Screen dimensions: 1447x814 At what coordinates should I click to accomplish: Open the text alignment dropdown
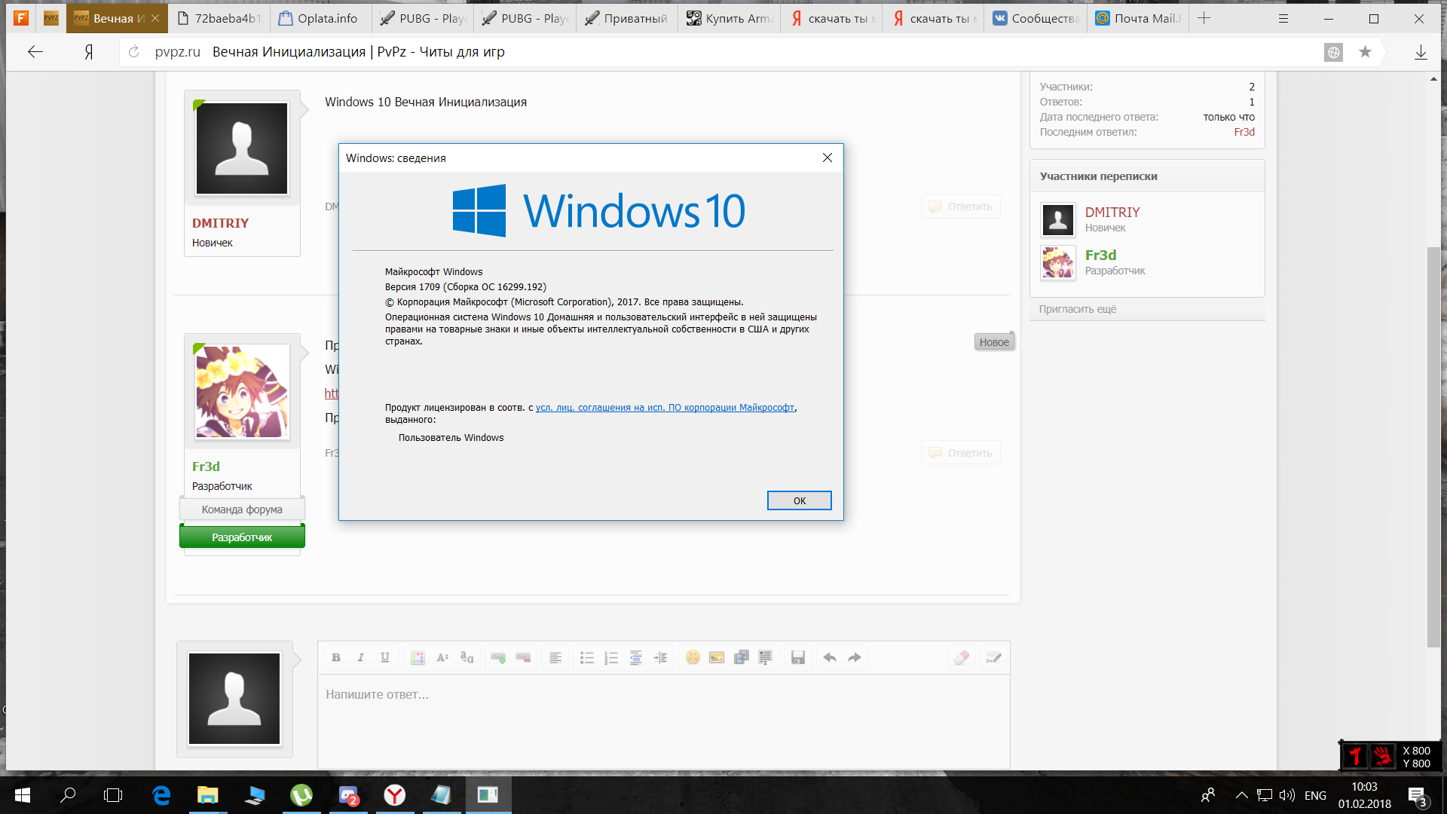pos(555,657)
